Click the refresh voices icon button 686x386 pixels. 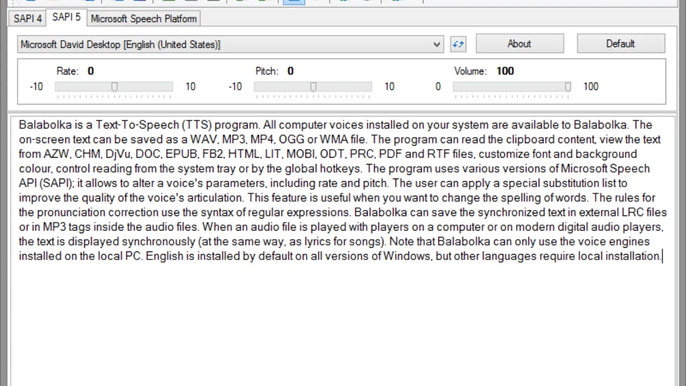click(458, 44)
